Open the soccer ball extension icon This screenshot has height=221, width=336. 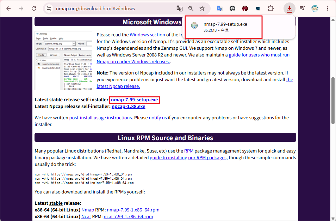tap(232, 8)
